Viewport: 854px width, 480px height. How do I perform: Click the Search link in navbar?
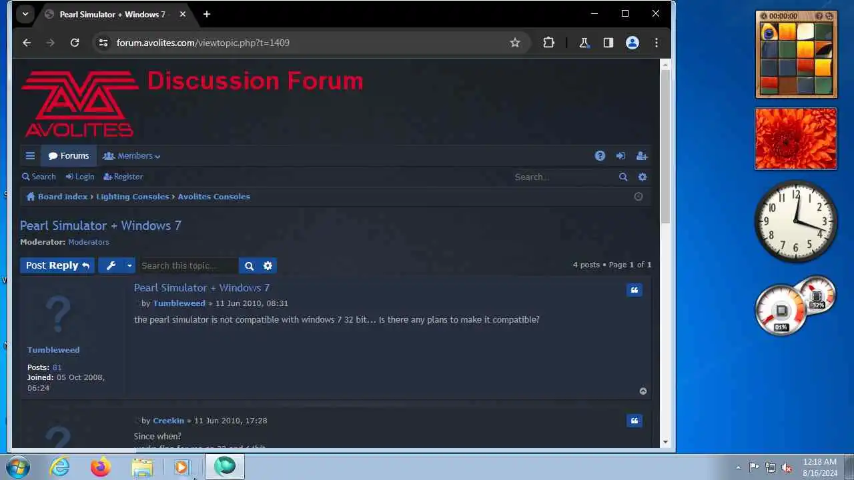click(x=39, y=177)
